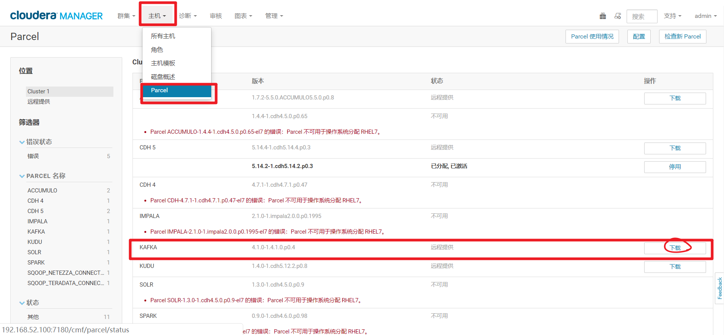Select 所有主机 from the menu
The image size is (724, 335).
177,36
